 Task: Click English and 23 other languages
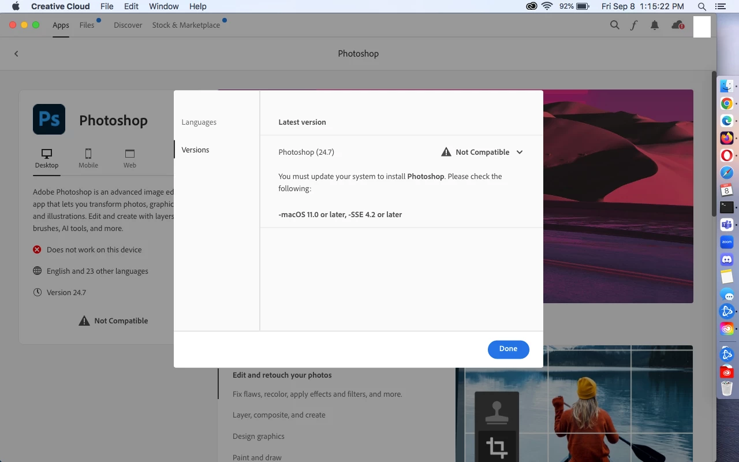coord(98,271)
